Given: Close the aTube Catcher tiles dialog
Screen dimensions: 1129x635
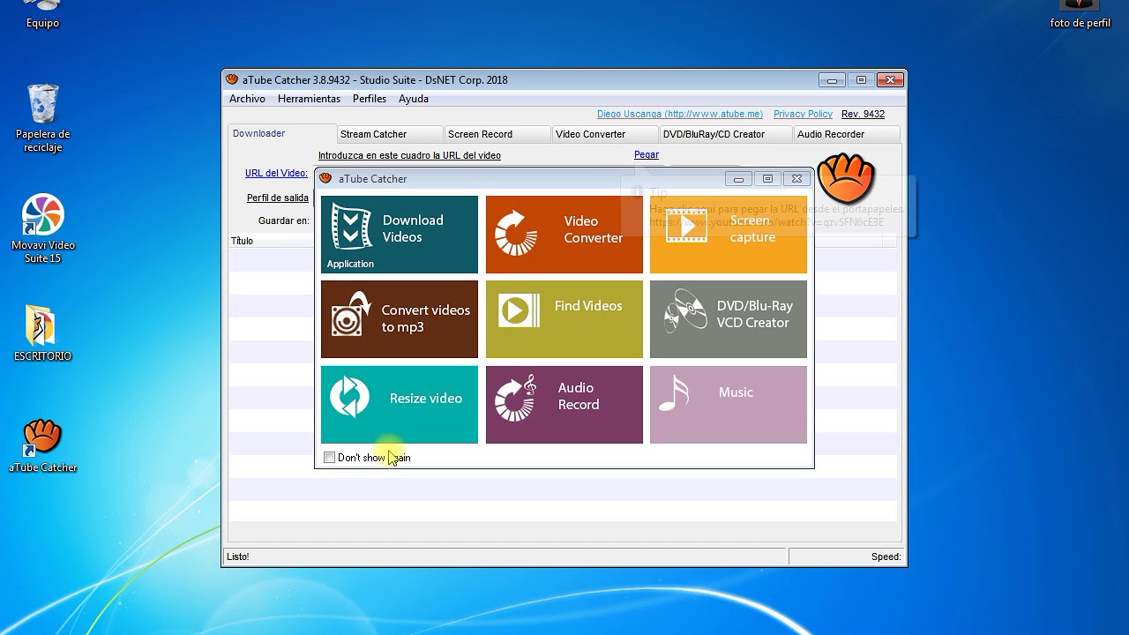Looking at the screenshot, I should point(796,179).
